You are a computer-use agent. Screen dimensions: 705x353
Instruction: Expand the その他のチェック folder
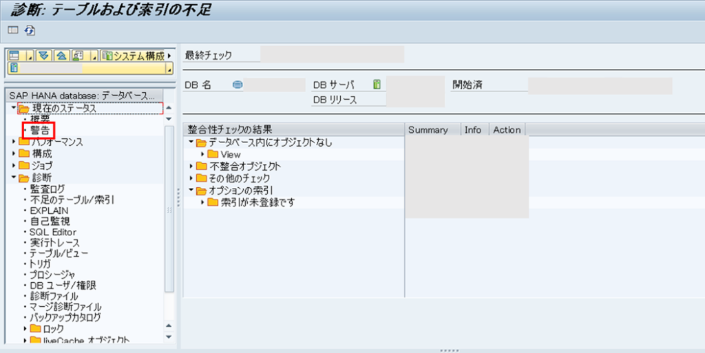(x=191, y=178)
